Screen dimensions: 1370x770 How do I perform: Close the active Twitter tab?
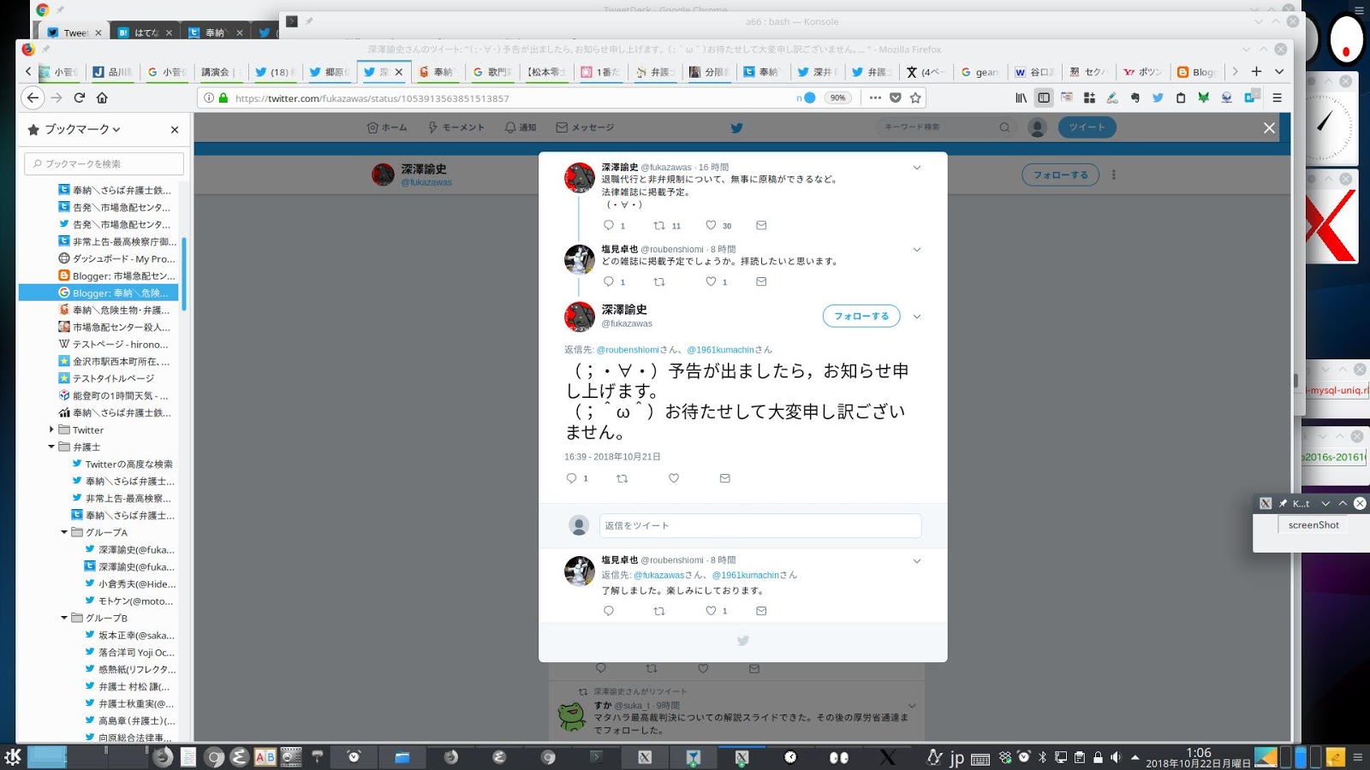398,72
